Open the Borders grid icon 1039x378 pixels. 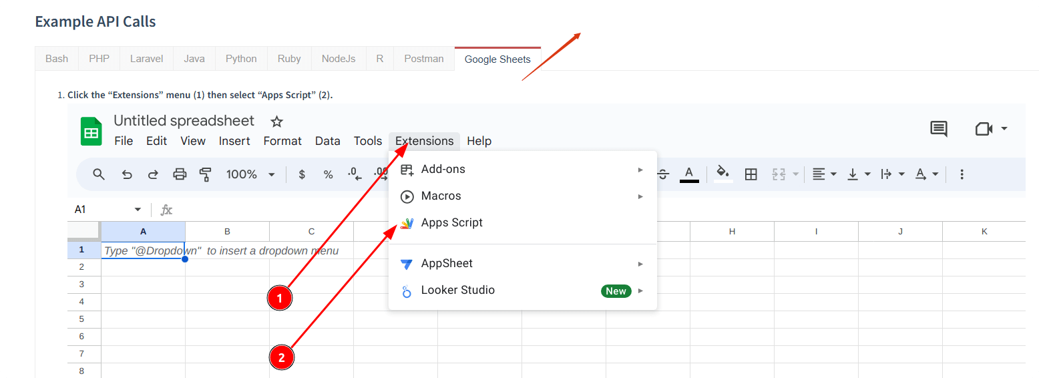[751, 174]
